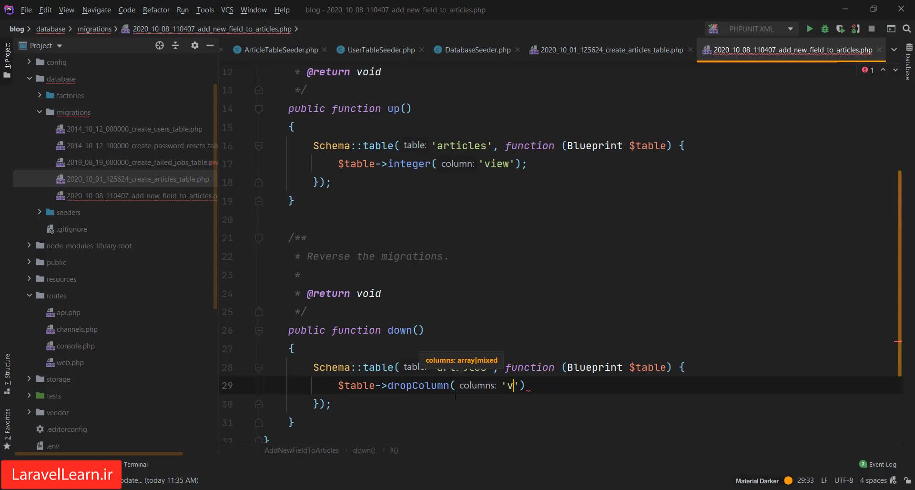Click the locate-in-project target icon
The height and width of the screenshot is (490, 915).
coord(160,45)
